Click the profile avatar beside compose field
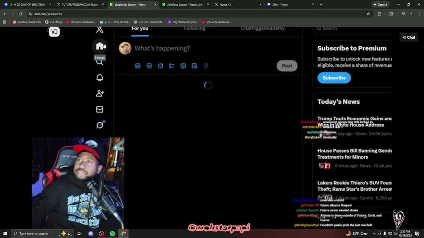424x238 pixels. tap(125, 48)
